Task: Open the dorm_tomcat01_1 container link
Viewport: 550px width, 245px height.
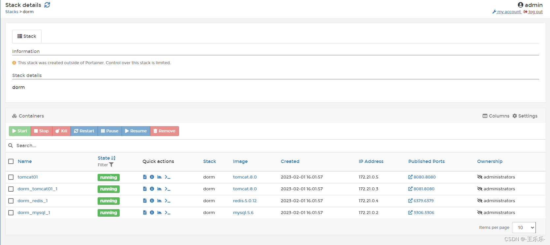Action: point(37,189)
